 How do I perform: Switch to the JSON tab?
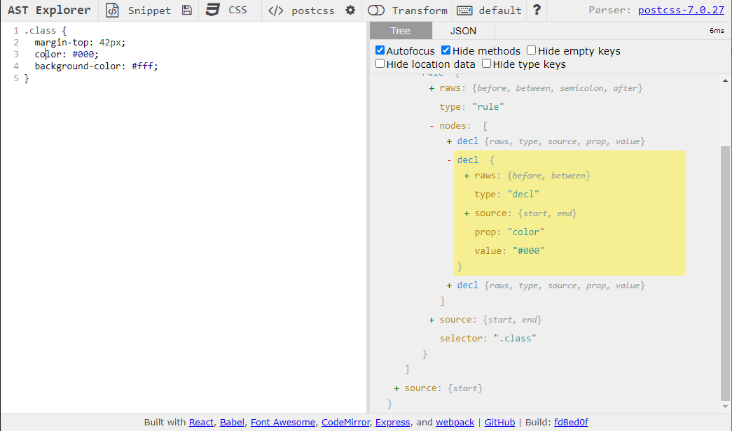pyautogui.click(x=463, y=31)
